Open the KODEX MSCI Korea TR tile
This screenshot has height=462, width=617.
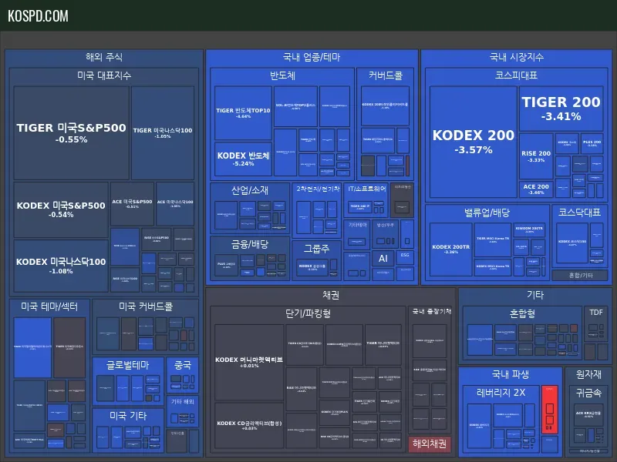493,267
